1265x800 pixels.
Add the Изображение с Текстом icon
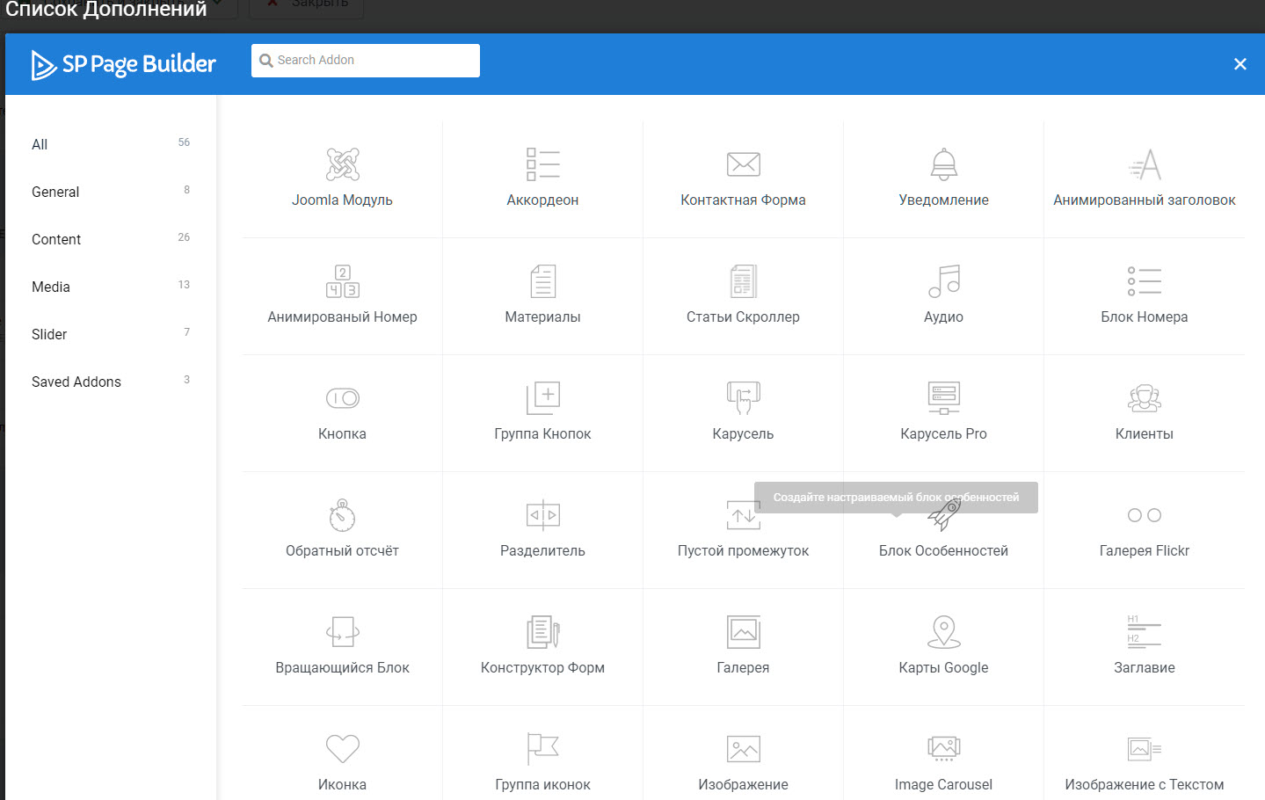pos(1145,748)
